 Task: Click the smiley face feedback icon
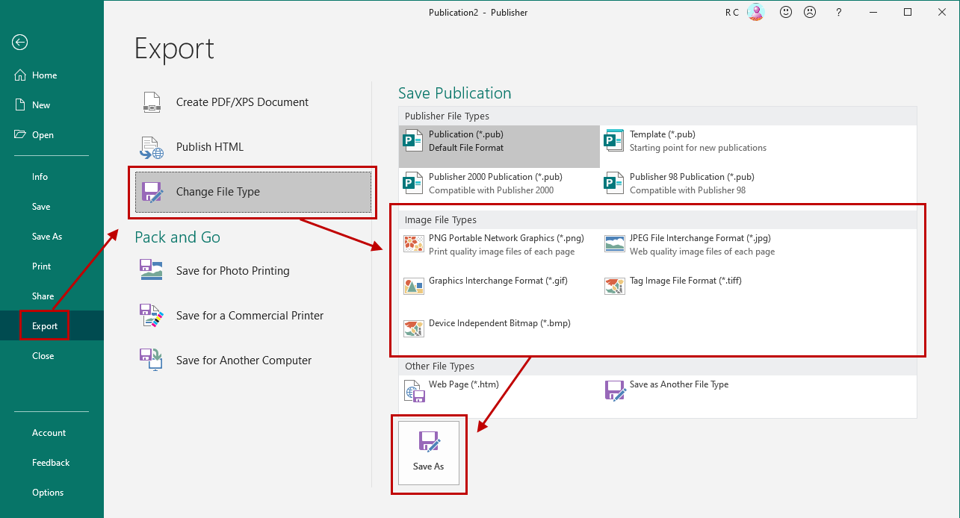[x=785, y=12]
